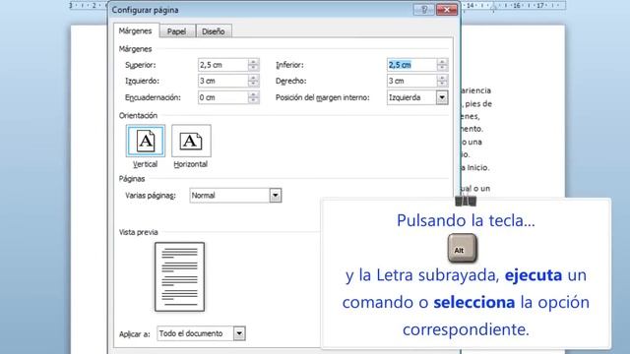Image resolution: width=630 pixels, height=354 pixels.
Task: Click the Superior margin input field
Action: click(223, 65)
